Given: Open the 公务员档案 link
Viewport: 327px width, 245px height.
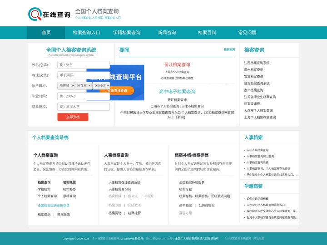Looking at the screenshot, I should point(207,206).
